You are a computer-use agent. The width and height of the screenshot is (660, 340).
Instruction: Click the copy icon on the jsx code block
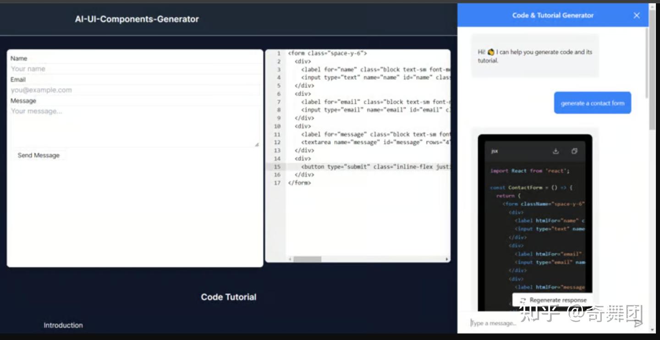click(x=574, y=151)
